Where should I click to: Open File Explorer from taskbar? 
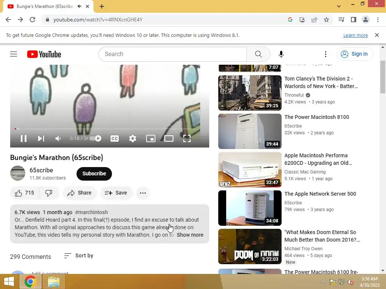click(x=54, y=281)
